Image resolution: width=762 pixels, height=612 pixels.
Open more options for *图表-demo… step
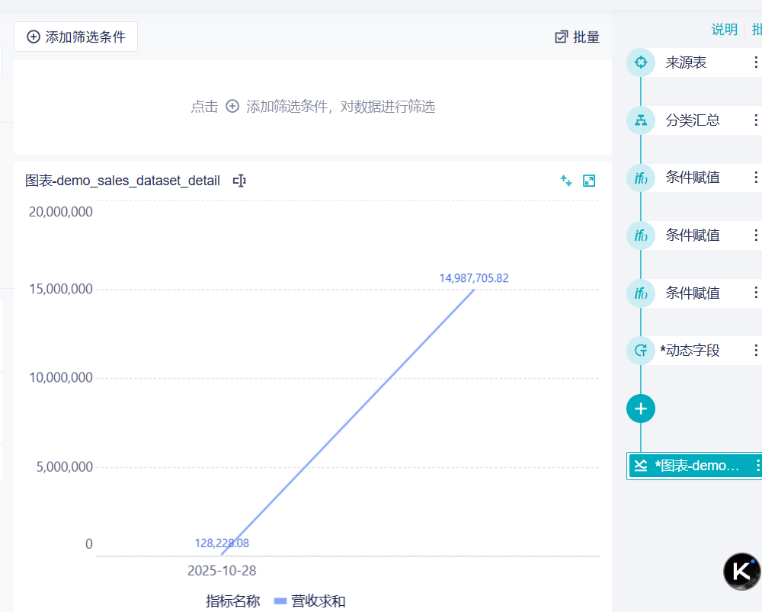click(757, 466)
